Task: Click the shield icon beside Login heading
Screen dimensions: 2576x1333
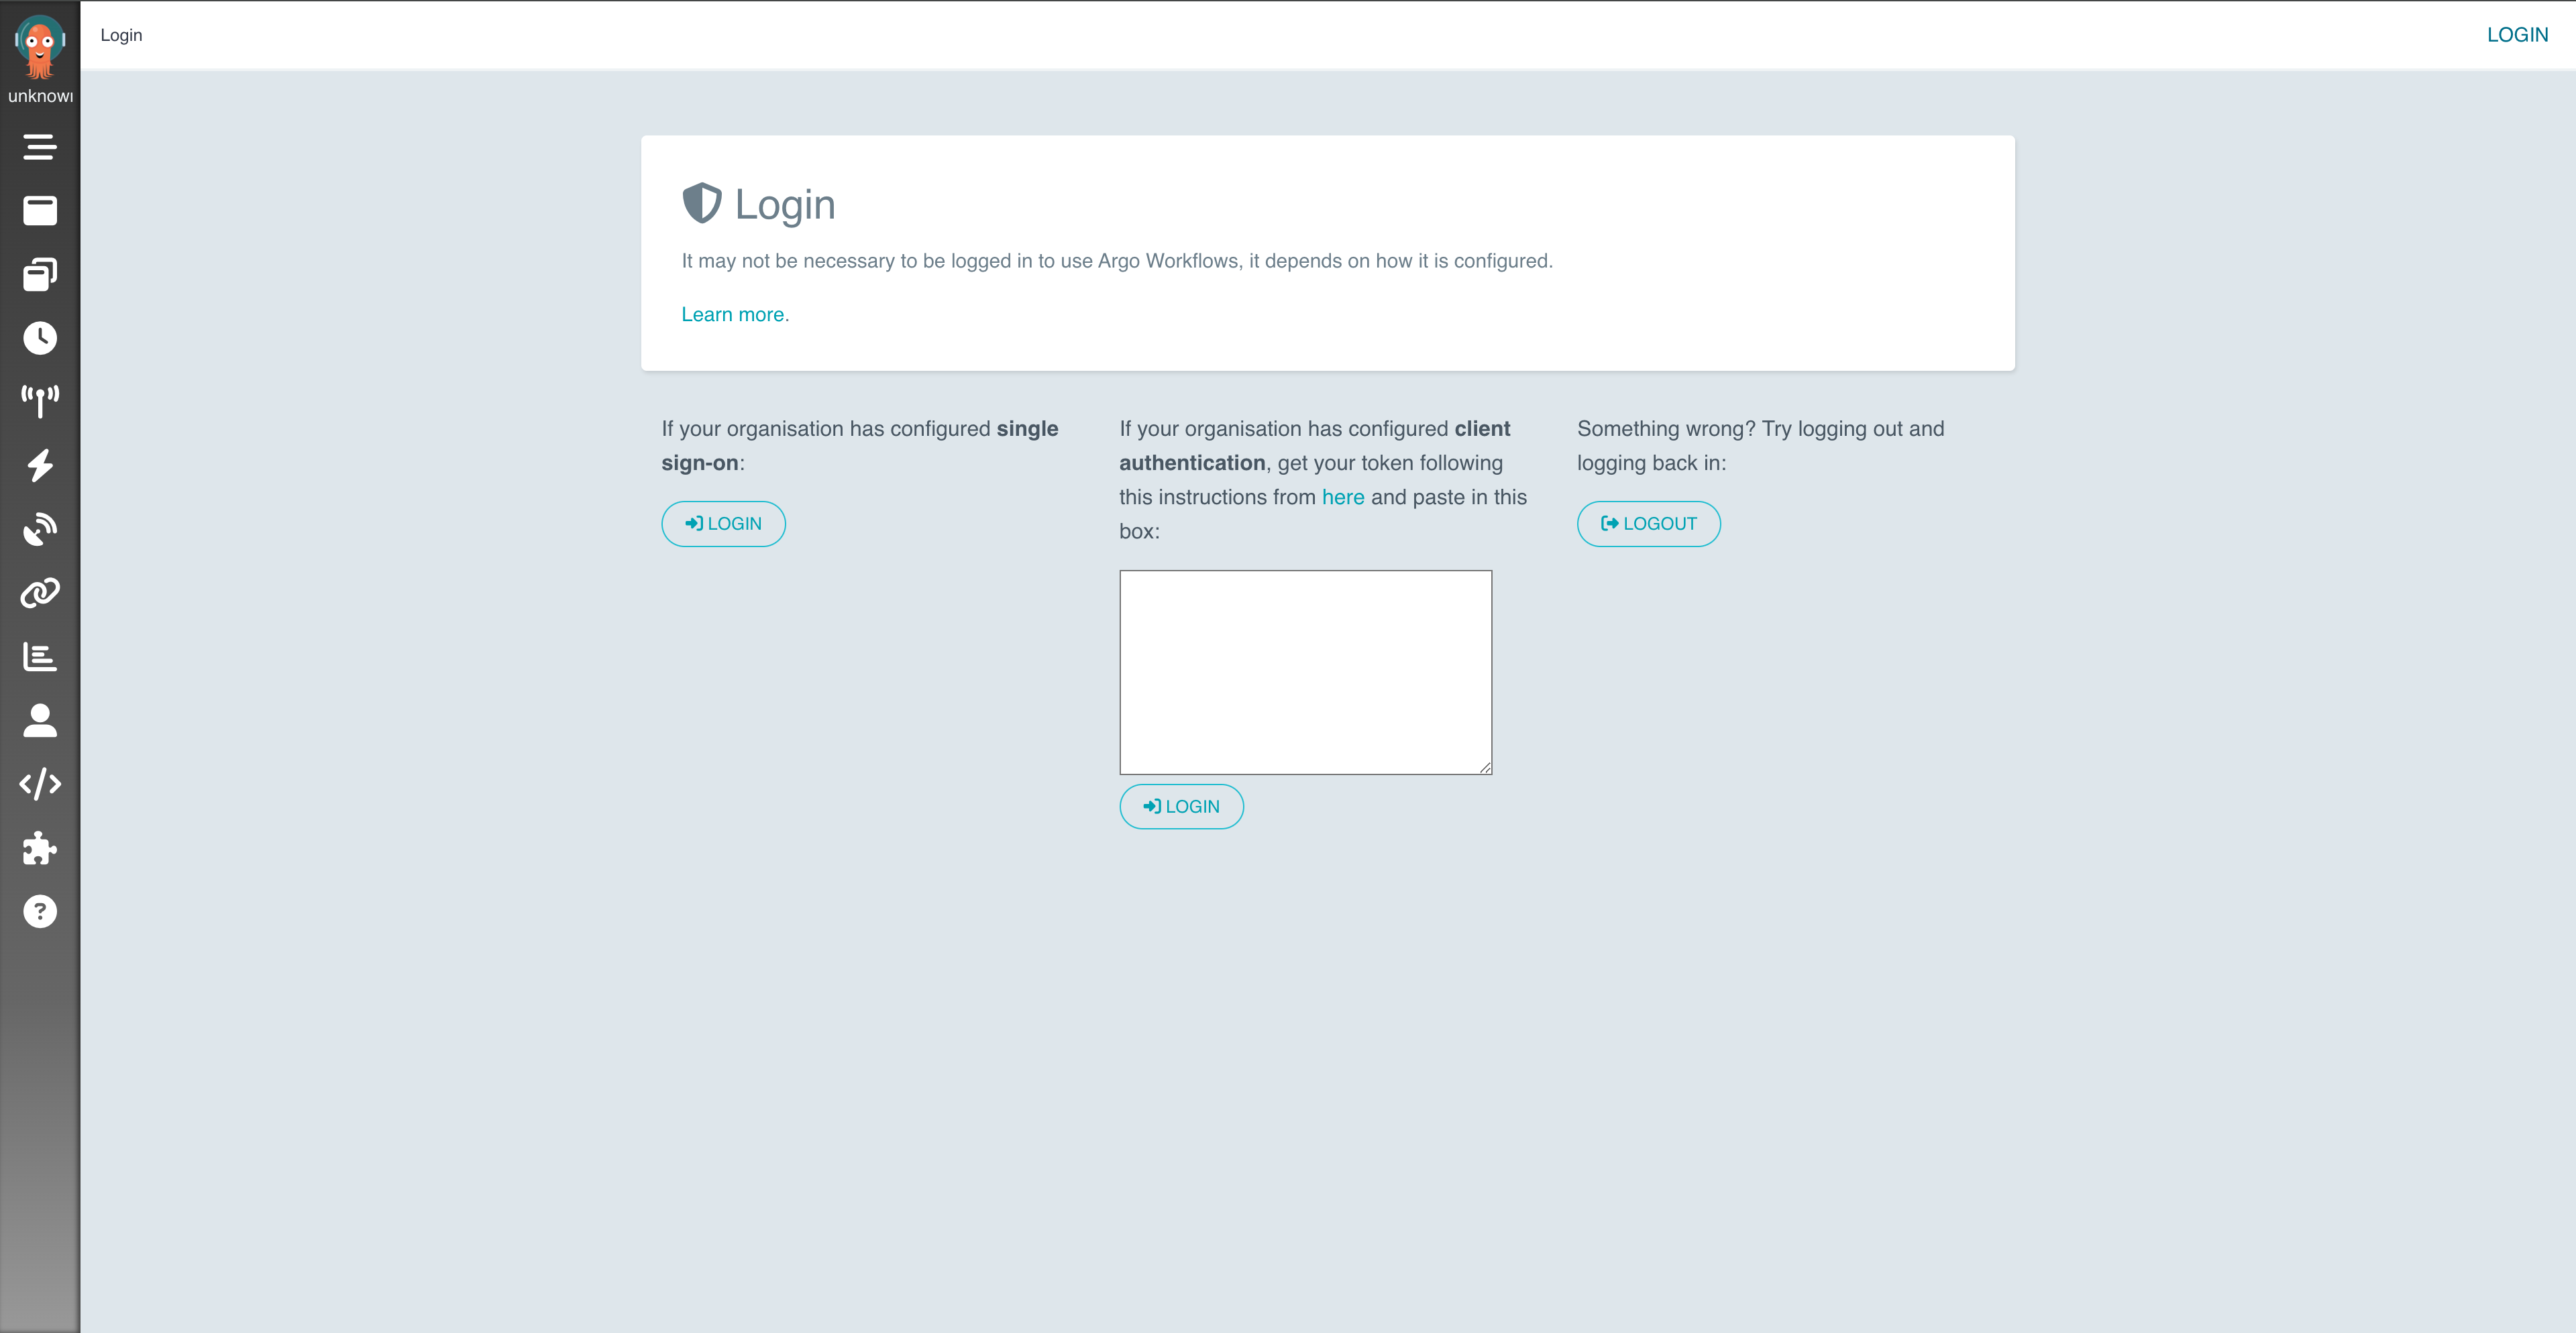Action: coord(702,204)
